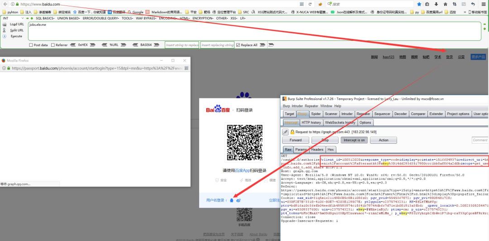Open the TOOLS dropdown in HackBar
The height and width of the screenshot is (241, 489).
[128, 19]
